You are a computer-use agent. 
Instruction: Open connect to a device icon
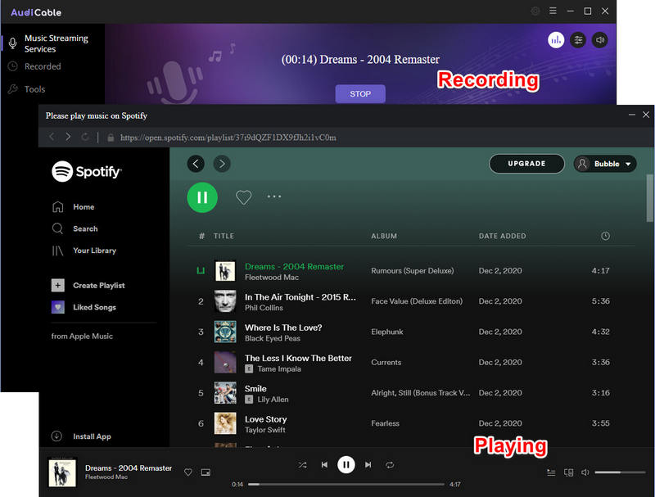pos(568,472)
